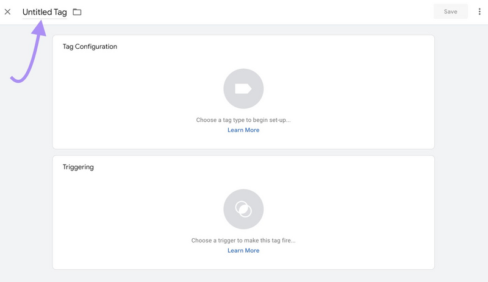Viewport: 488px width, 282px height.
Task: Open the three-dot more options menu
Action: (x=479, y=12)
